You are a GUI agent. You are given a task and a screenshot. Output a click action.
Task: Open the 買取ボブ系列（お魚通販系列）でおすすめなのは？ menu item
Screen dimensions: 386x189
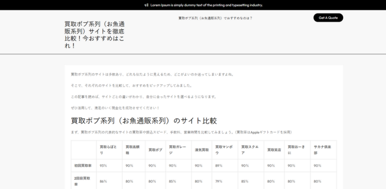(x=216, y=18)
